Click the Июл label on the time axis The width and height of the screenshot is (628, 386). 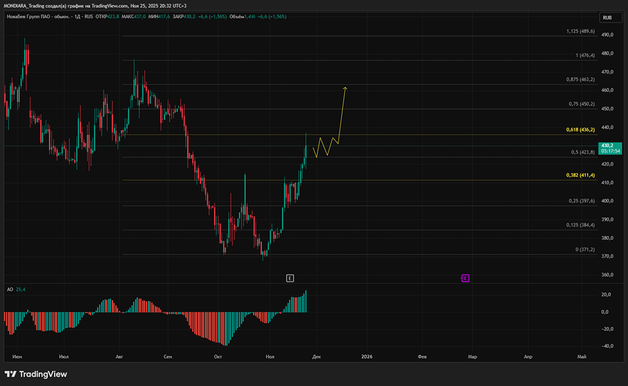(63, 356)
